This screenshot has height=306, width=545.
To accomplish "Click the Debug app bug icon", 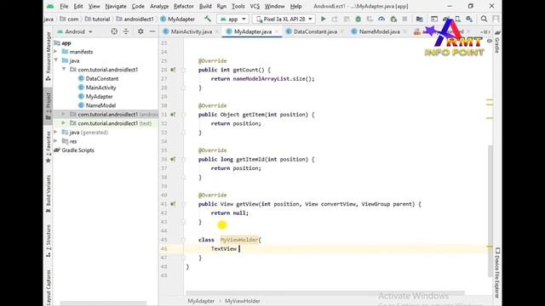I will [358, 19].
